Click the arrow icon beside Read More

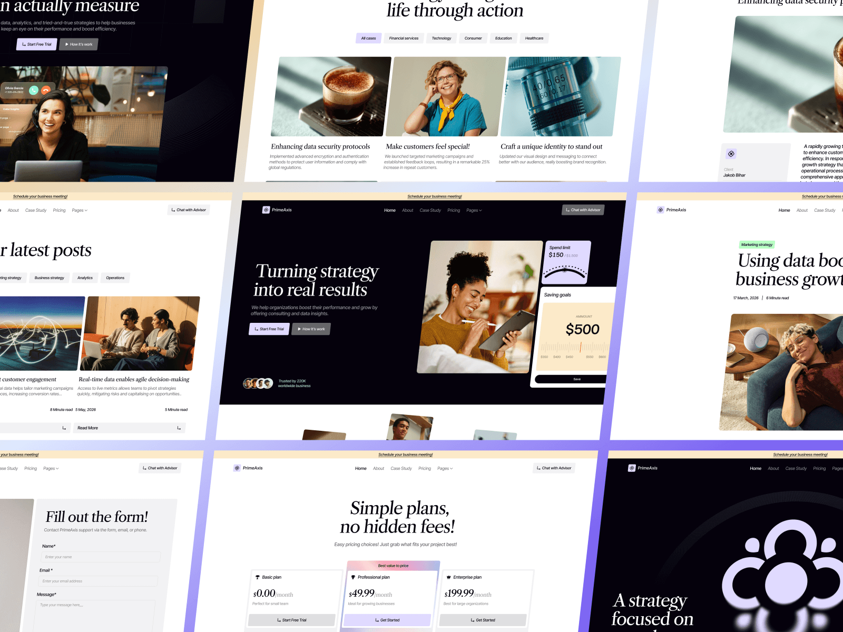179,428
